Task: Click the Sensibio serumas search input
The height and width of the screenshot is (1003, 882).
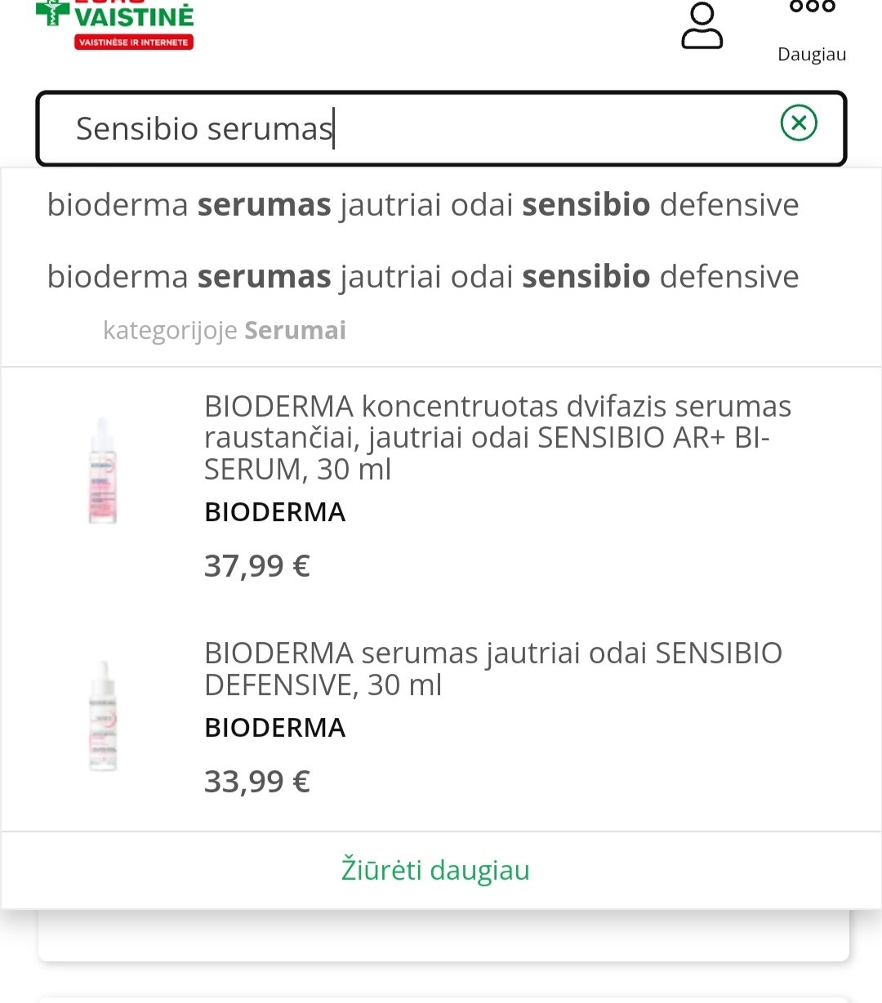Action: (441, 129)
